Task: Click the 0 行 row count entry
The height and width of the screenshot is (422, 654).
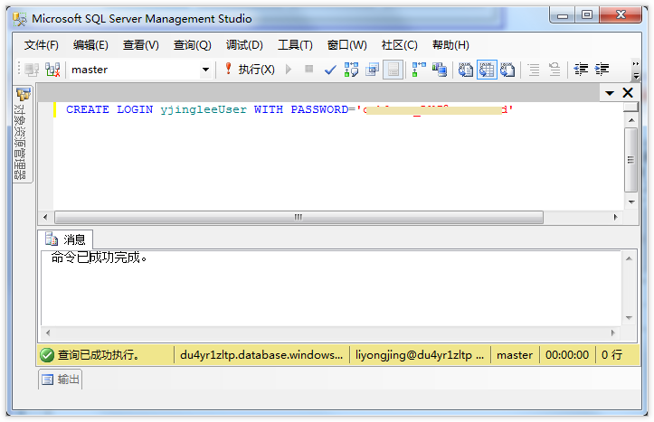Action: point(611,355)
